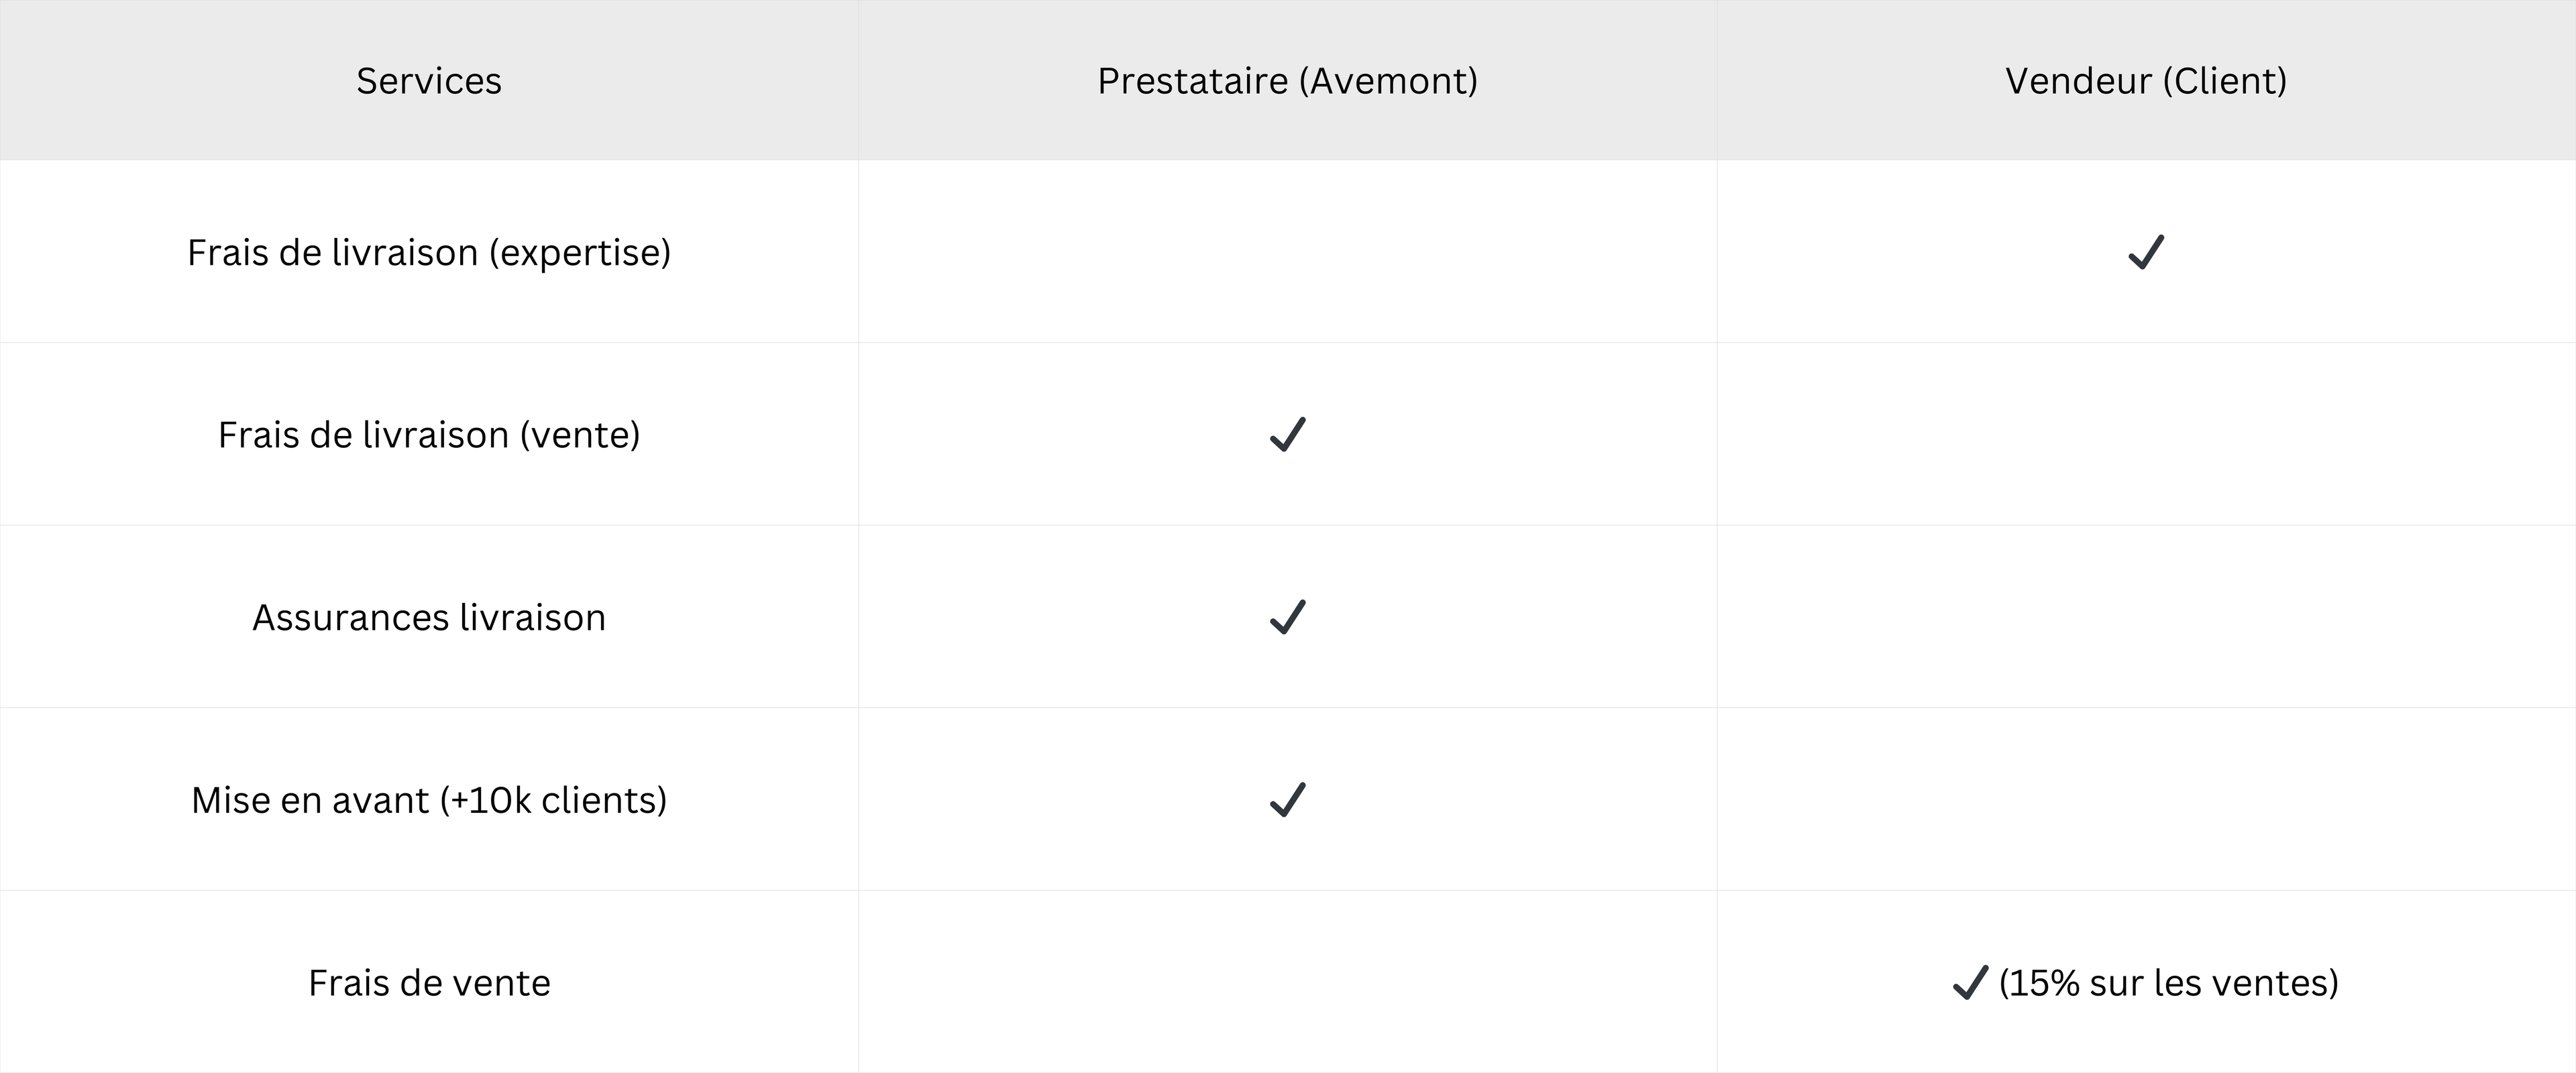Select the Assurances livraison row label
This screenshot has height=1073, width=2576.
(x=429, y=618)
